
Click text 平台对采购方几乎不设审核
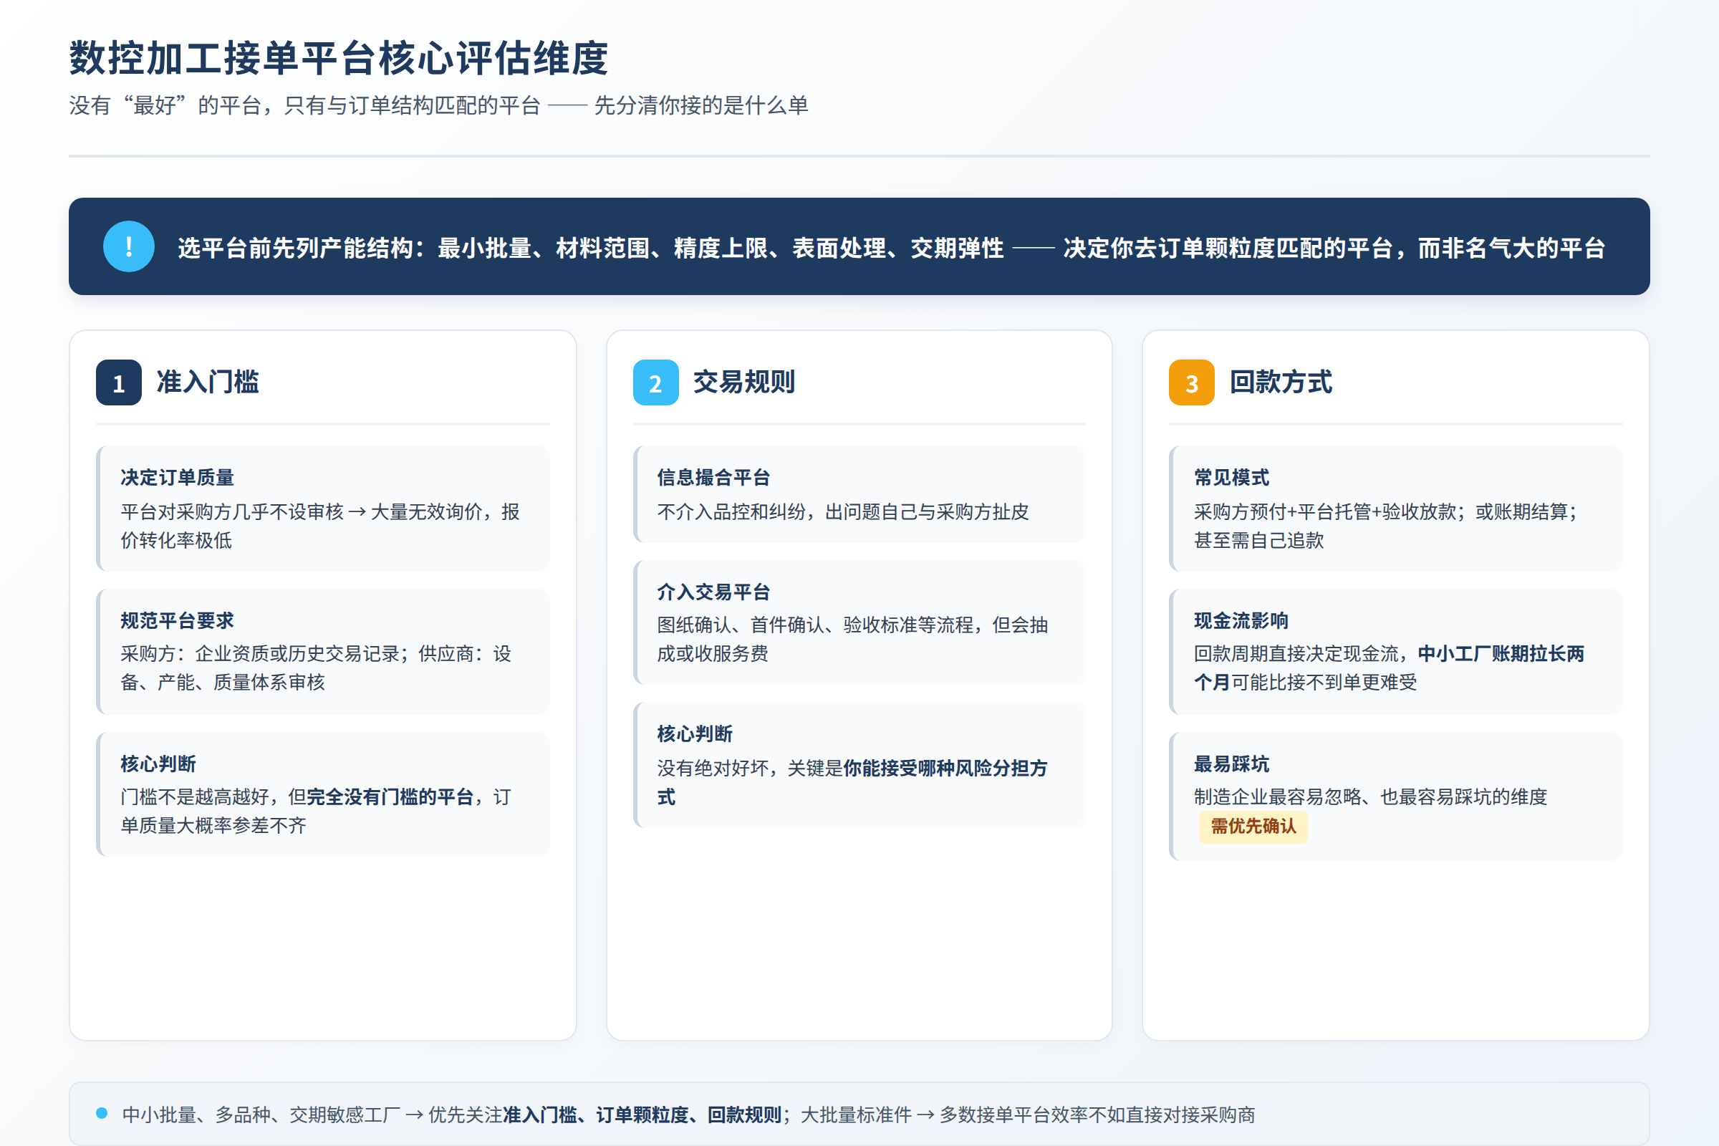click(x=232, y=511)
